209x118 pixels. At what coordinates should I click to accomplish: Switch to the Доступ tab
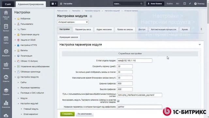tap(142, 29)
